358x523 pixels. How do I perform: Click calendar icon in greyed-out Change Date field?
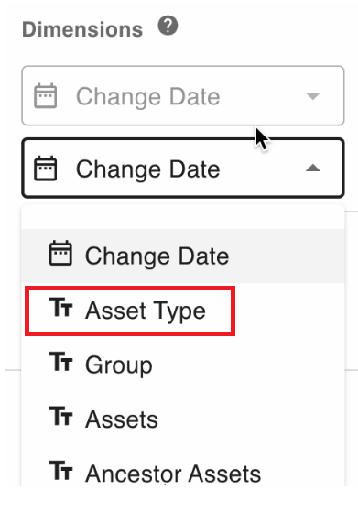pos(46,96)
